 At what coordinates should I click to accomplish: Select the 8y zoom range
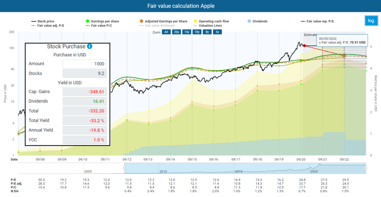(207, 32)
